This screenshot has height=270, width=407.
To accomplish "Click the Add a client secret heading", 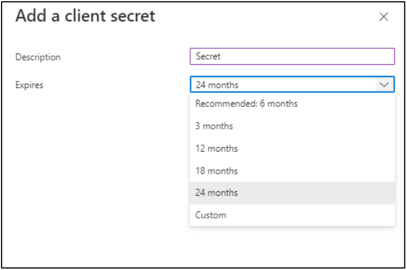I will (85, 16).
